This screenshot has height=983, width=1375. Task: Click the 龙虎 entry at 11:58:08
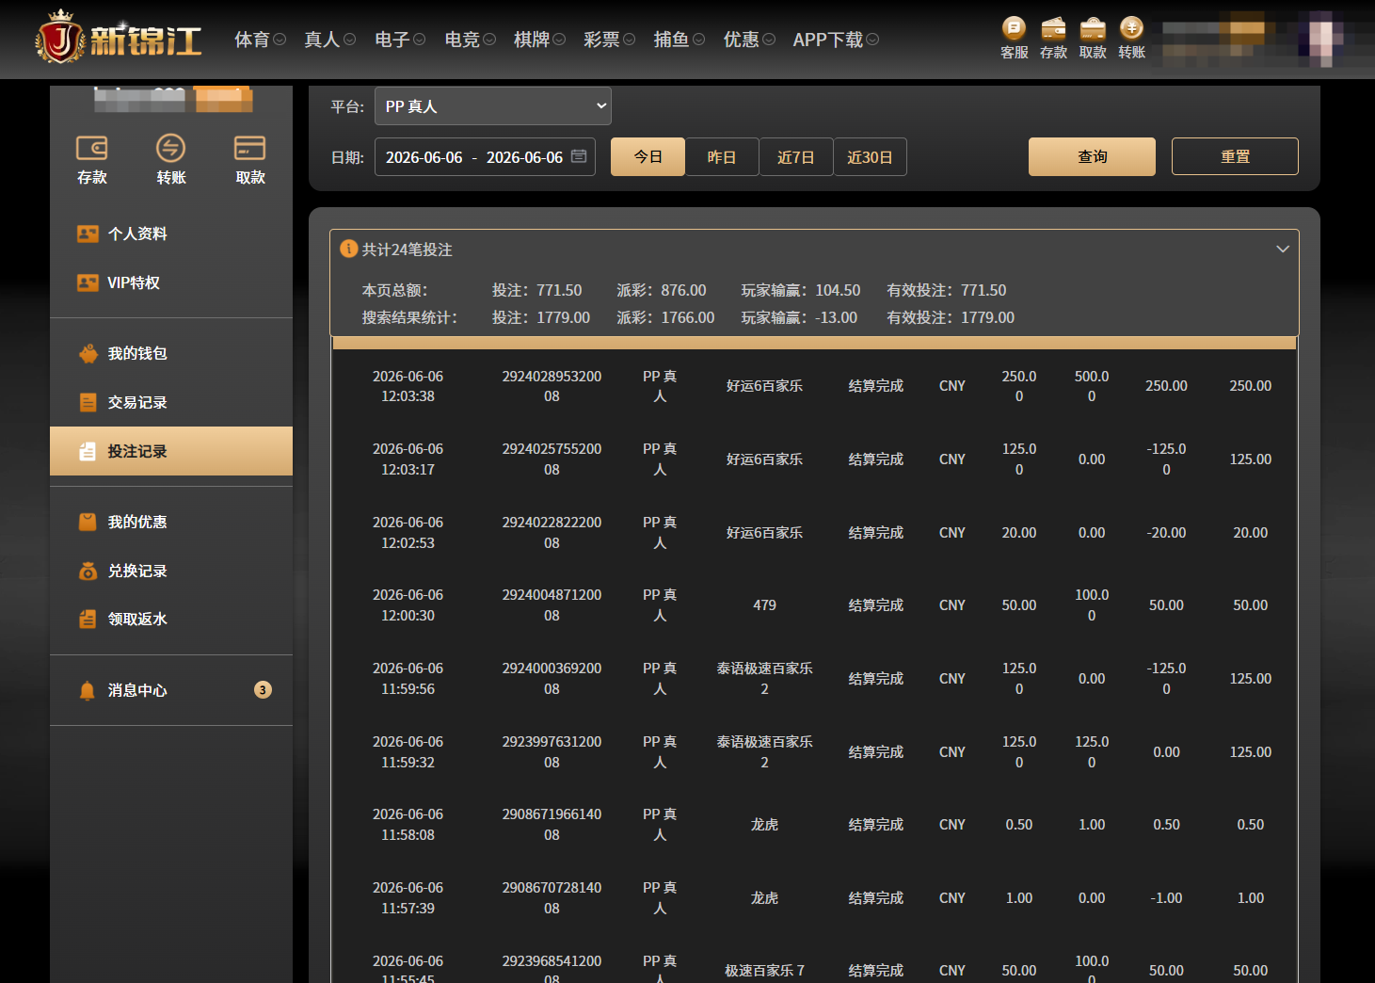(x=764, y=825)
